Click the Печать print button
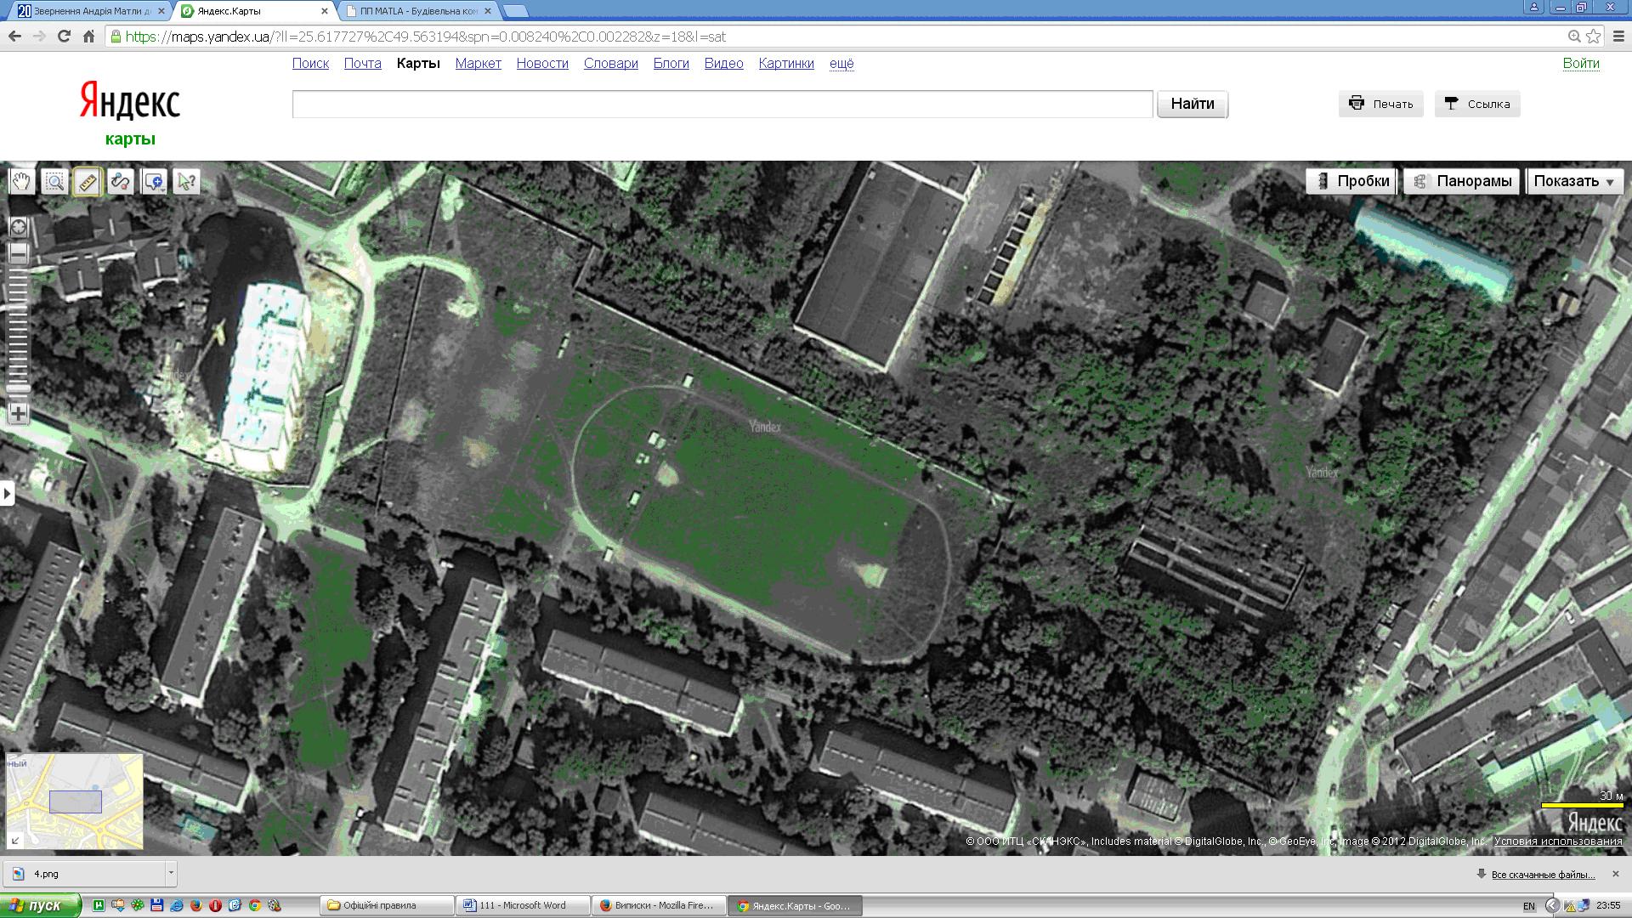The height and width of the screenshot is (918, 1632). (1381, 104)
